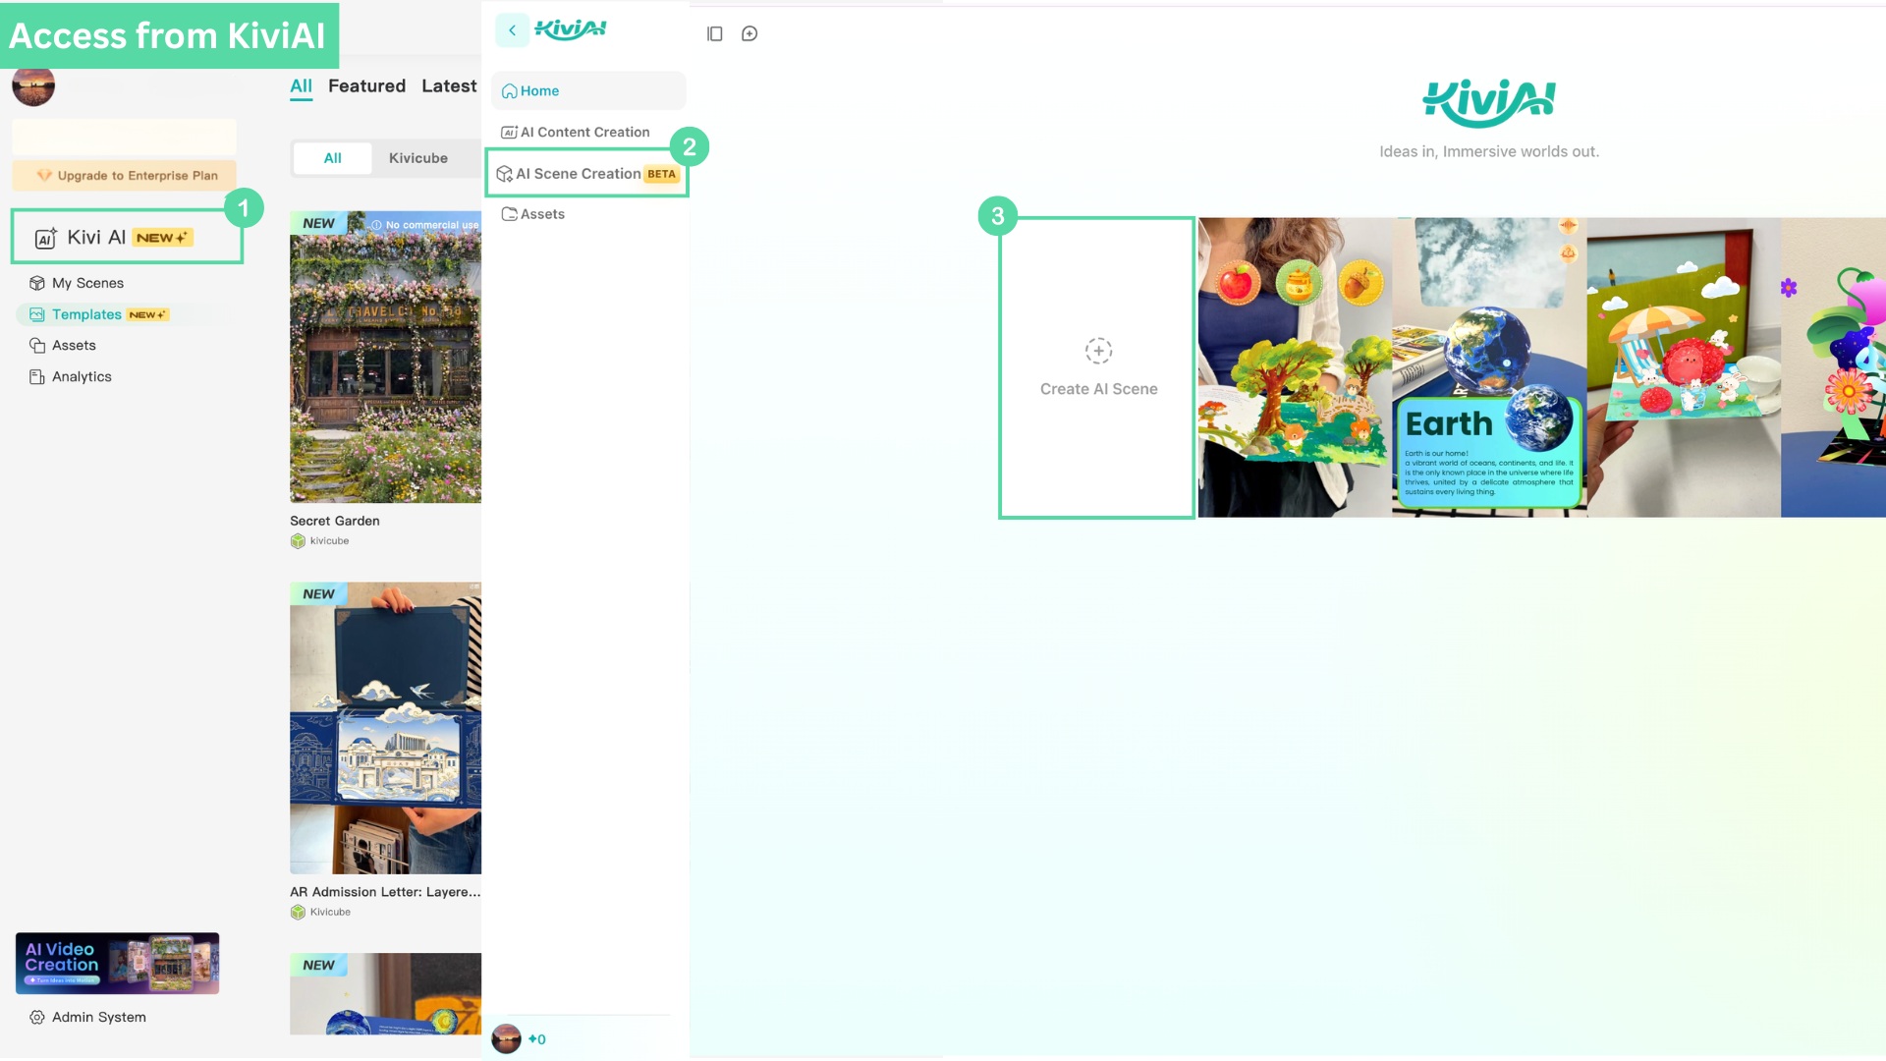Switch to the Latest tab

click(x=449, y=86)
